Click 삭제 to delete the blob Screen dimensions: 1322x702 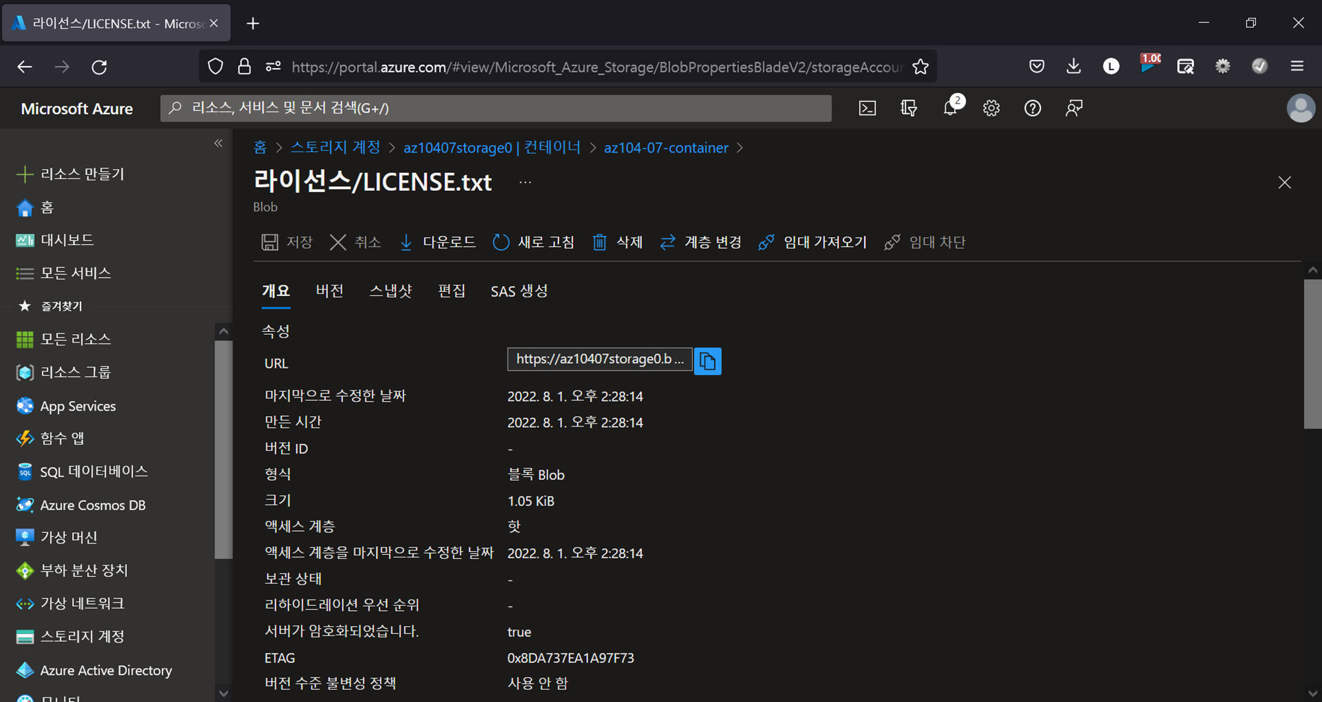tap(617, 242)
